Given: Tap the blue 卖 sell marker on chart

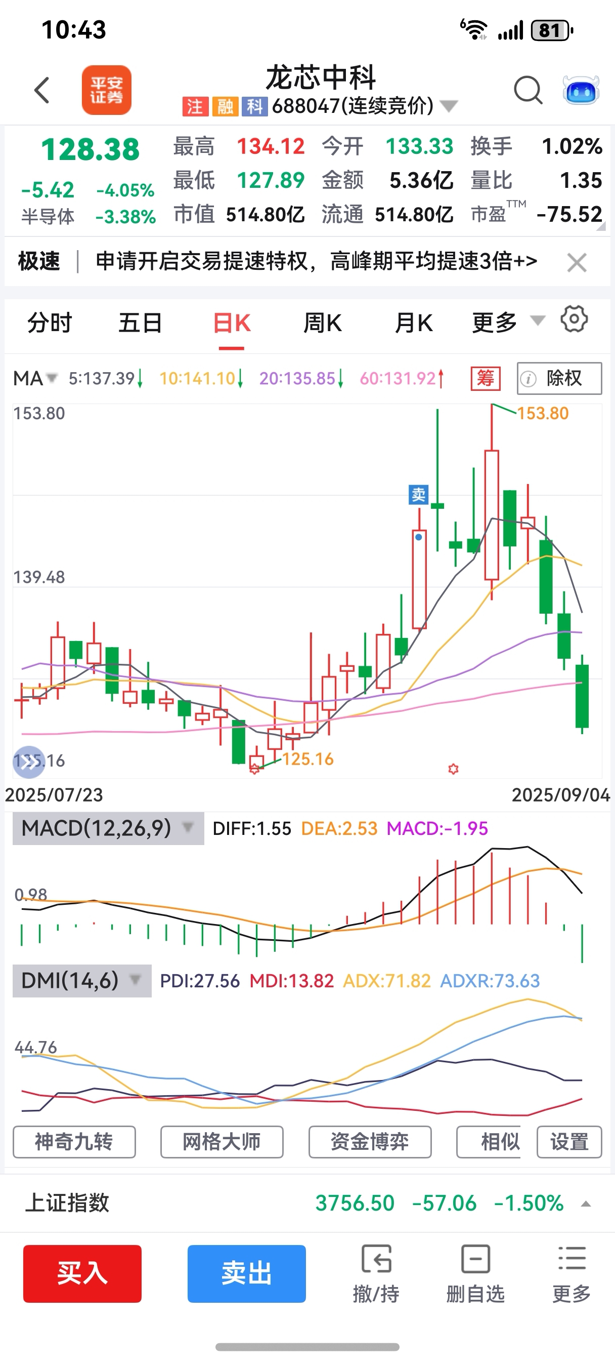Looking at the screenshot, I should tap(419, 495).
